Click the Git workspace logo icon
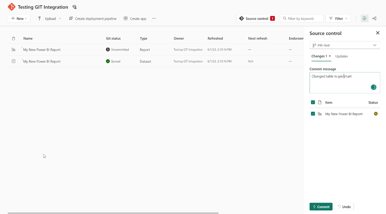This screenshot has height=214, width=386. tap(11, 7)
